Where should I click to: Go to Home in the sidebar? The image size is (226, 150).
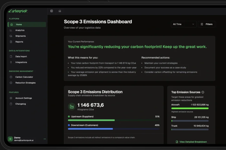27,25
